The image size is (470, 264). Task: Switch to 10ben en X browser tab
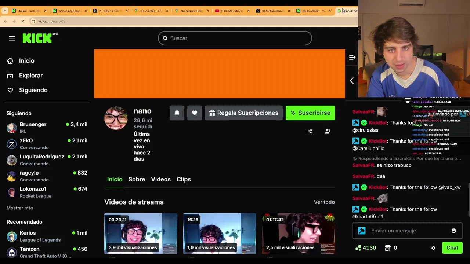tap(110, 11)
